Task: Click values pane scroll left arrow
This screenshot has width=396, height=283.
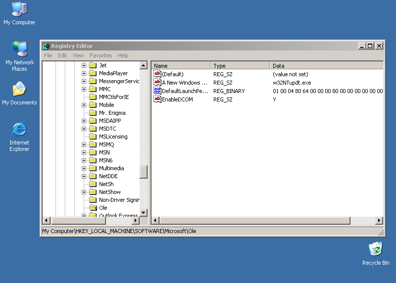Action: click(155, 220)
